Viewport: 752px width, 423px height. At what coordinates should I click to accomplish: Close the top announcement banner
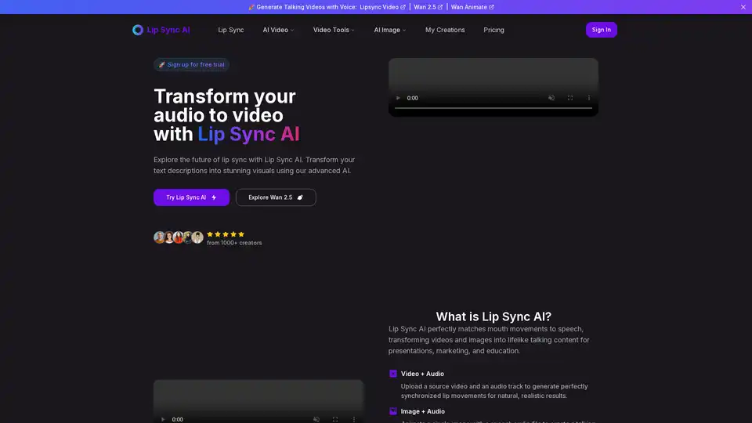pyautogui.click(x=743, y=7)
